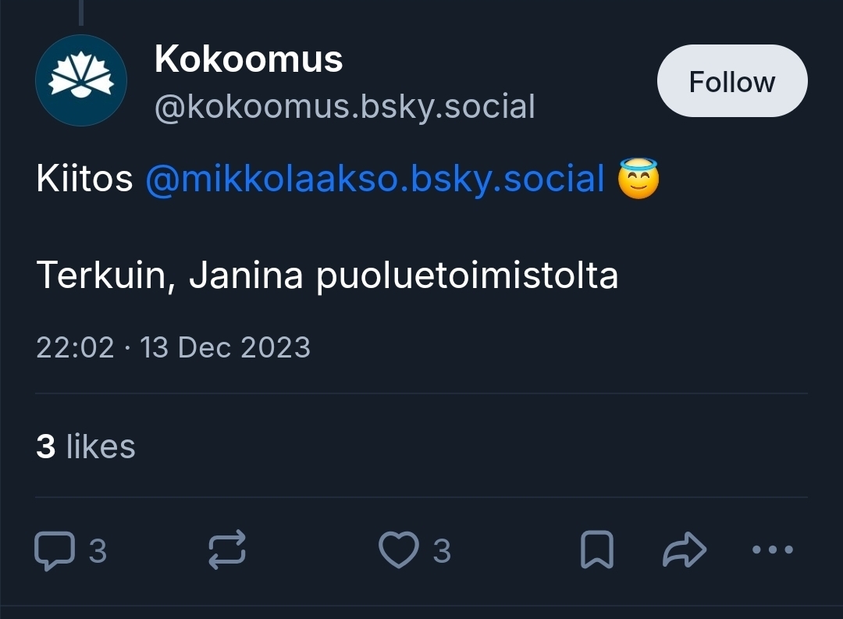Click the thread connector line above avatar
This screenshot has height=619, width=843.
(81, 12)
